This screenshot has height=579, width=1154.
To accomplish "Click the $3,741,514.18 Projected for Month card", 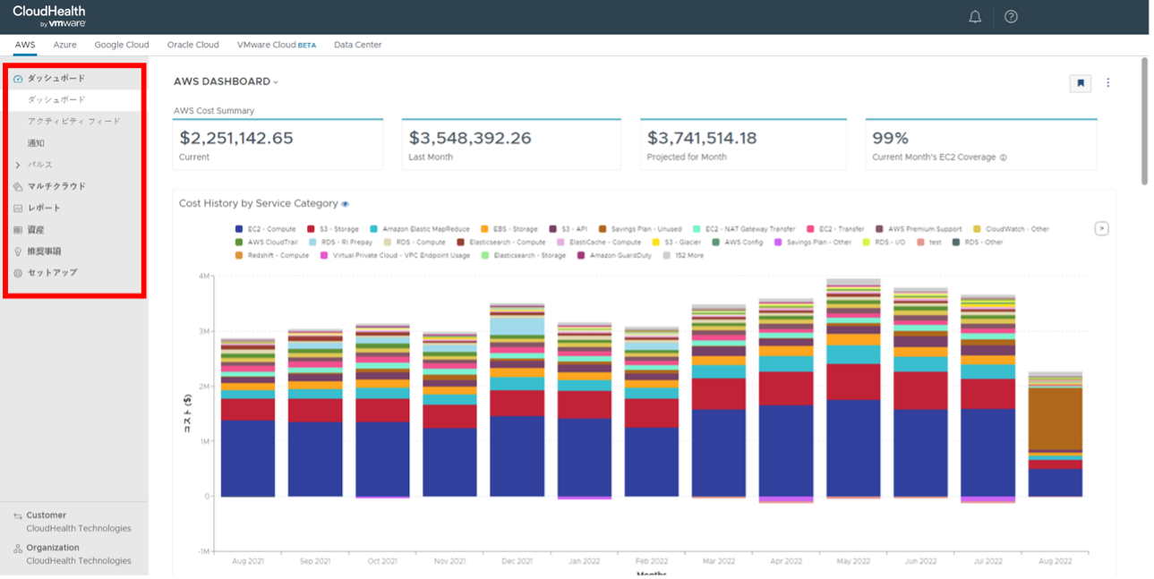I will pyautogui.click(x=743, y=144).
